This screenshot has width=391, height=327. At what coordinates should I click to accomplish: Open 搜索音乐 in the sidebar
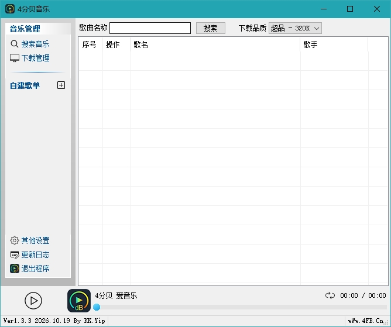tap(35, 44)
